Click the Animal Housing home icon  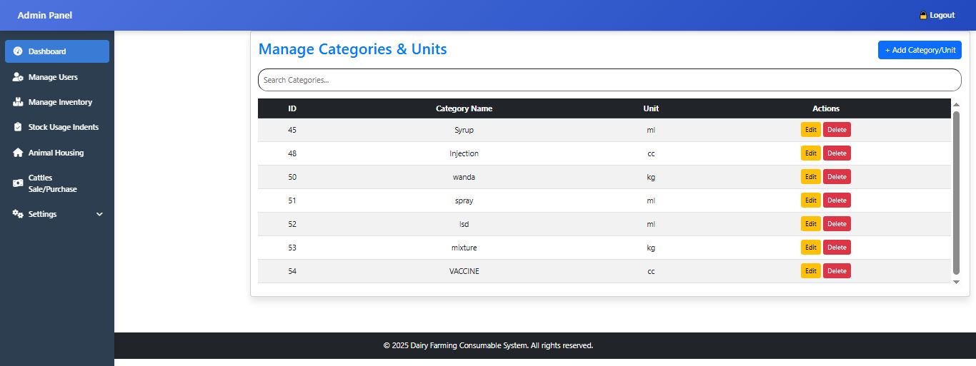point(18,153)
